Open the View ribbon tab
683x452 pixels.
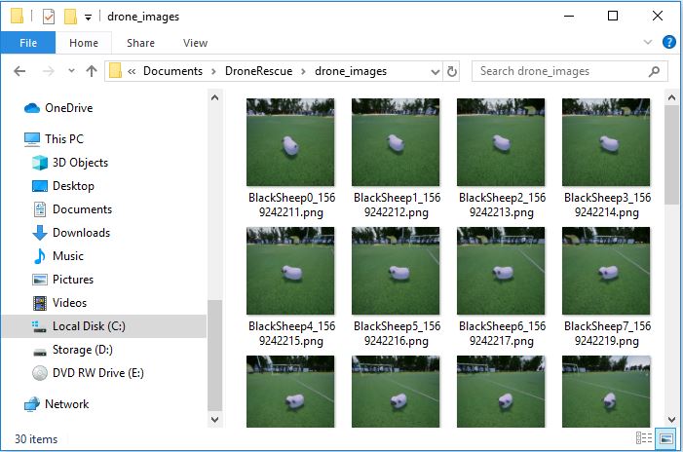[x=195, y=43]
